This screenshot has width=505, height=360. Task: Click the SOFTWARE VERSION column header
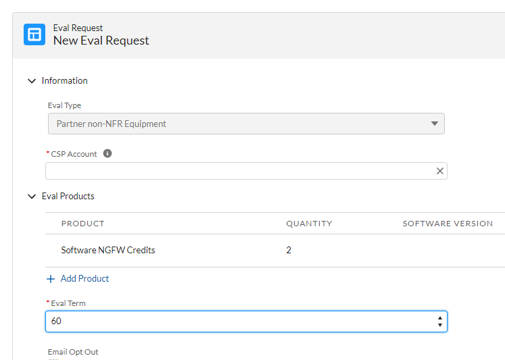[448, 224]
